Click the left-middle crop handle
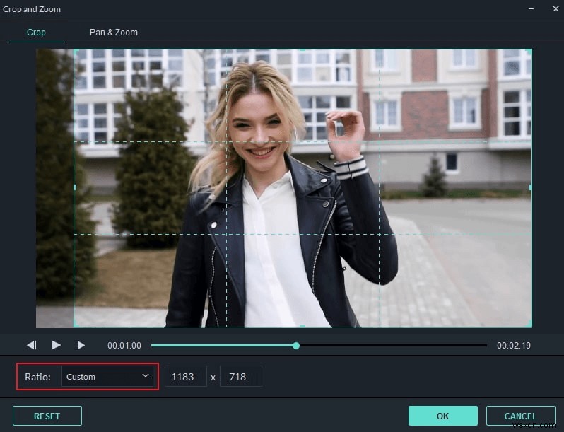564x432 pixels. point(74,187)
